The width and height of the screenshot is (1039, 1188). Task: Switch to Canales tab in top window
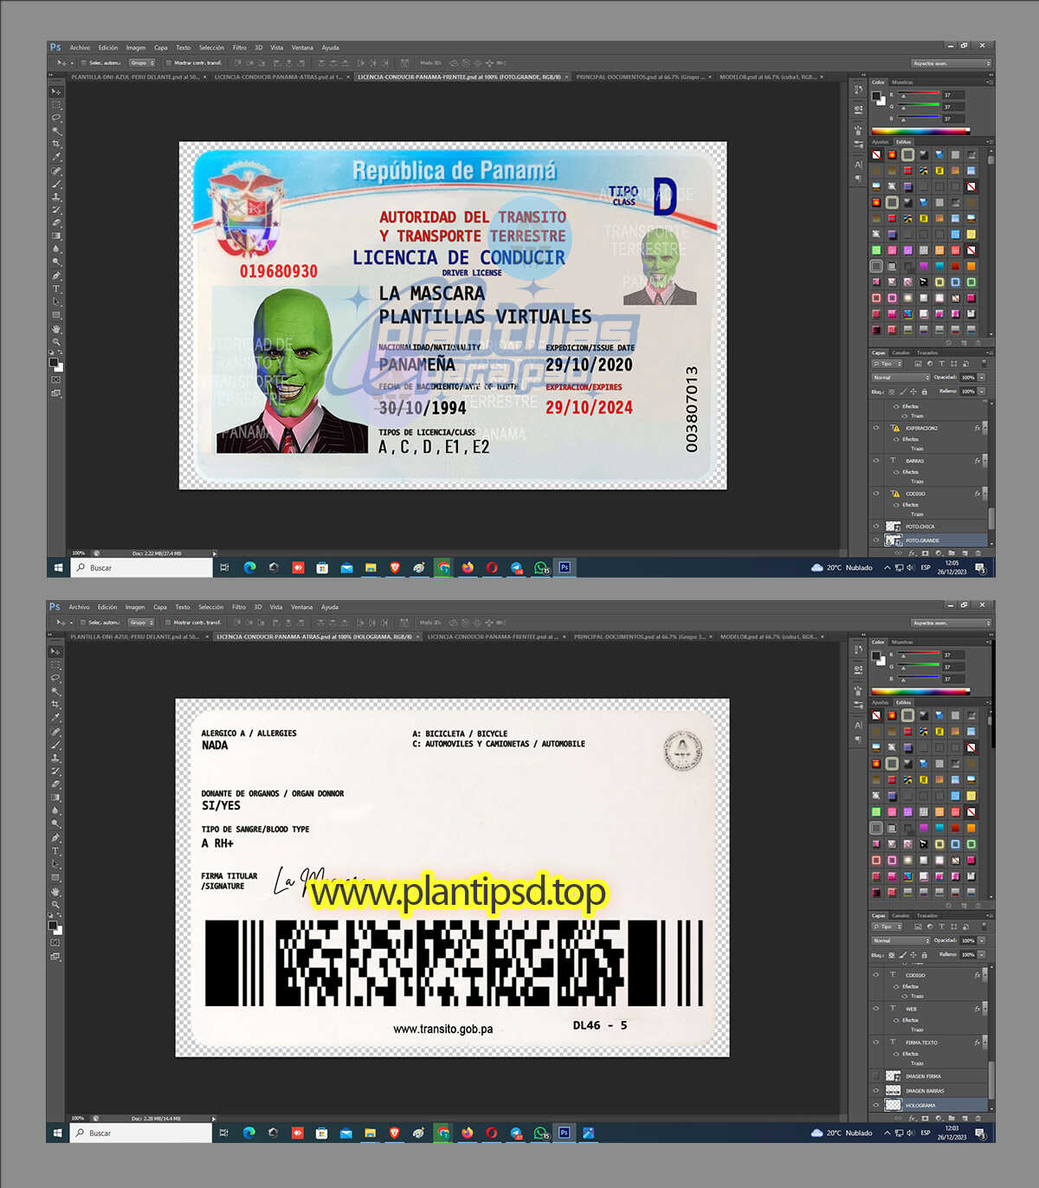pos(901,352)
